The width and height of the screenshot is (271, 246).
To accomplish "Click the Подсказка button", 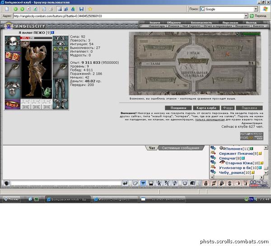I will 249,108.
